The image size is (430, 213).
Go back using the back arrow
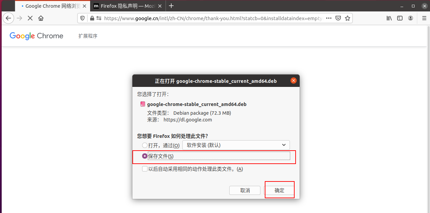8,18
